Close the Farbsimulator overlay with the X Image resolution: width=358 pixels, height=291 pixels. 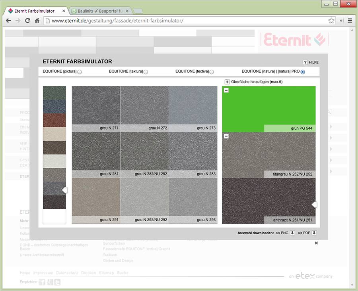(316, 243)
